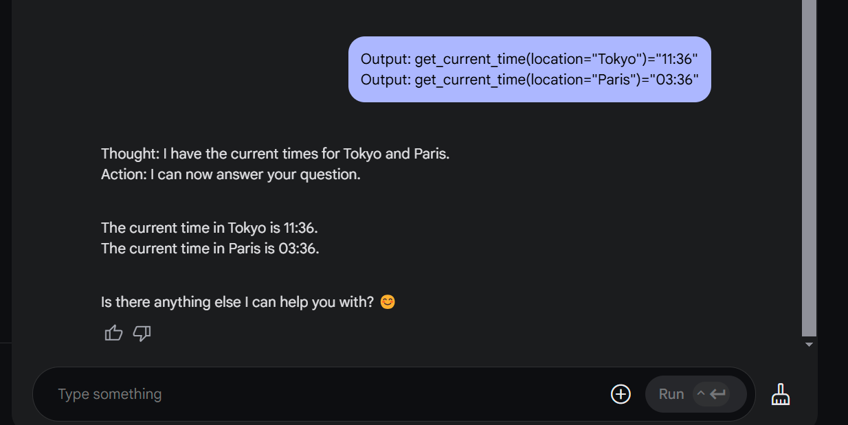
Task: Click the Paris get_current_time output line
Action: pyautogui.click(x=529, y=80)
